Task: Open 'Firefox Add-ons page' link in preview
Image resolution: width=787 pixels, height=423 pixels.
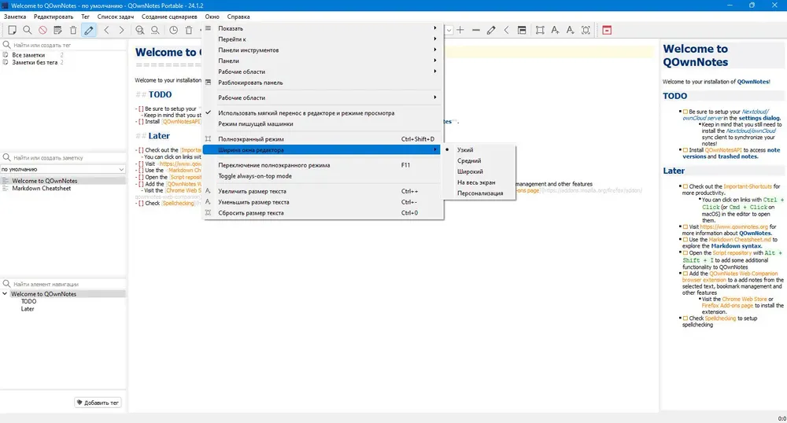Action: click(727, 306)
